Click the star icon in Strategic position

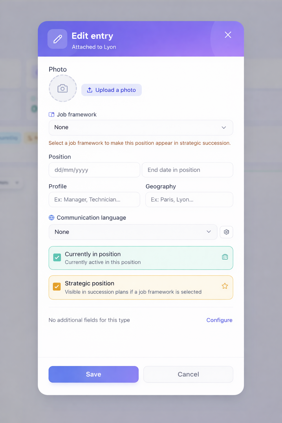[x=225, y=286]
